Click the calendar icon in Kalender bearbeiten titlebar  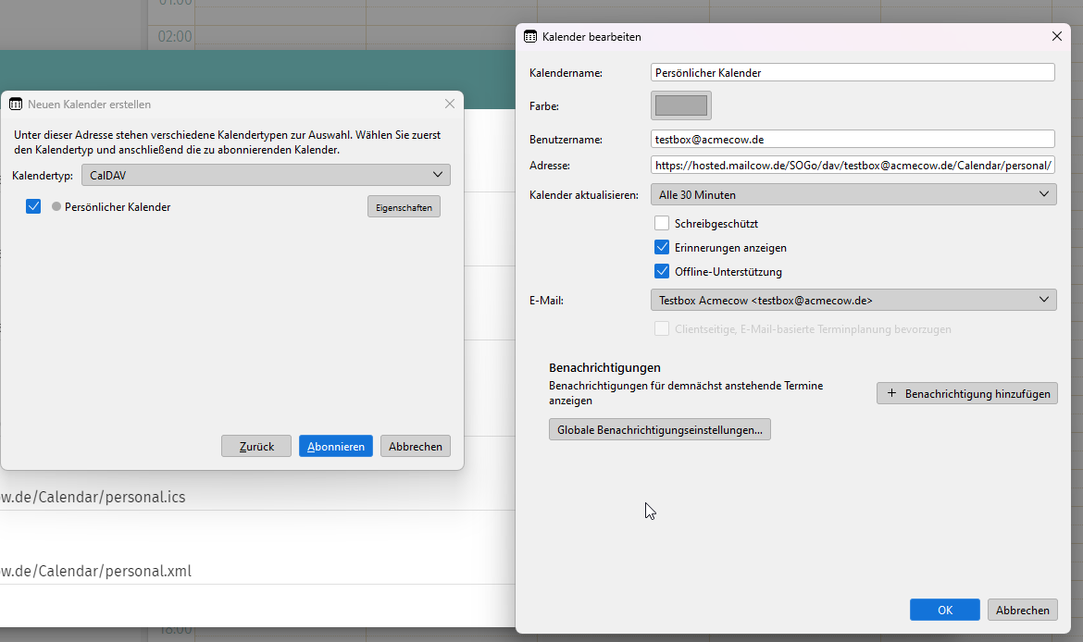(x=529, y=36)
